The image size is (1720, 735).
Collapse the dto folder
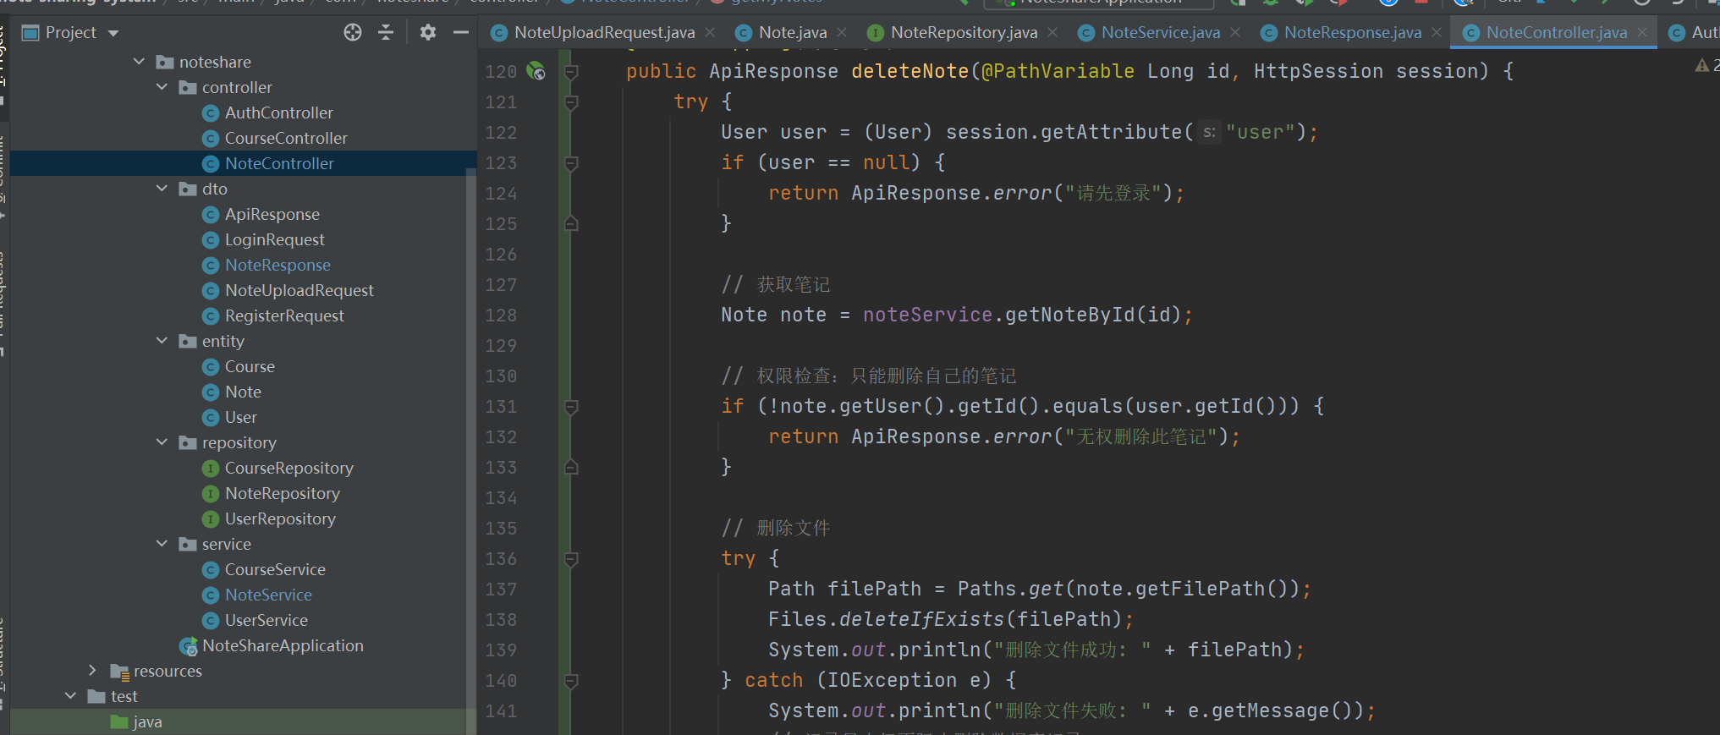tap(162, 189)
